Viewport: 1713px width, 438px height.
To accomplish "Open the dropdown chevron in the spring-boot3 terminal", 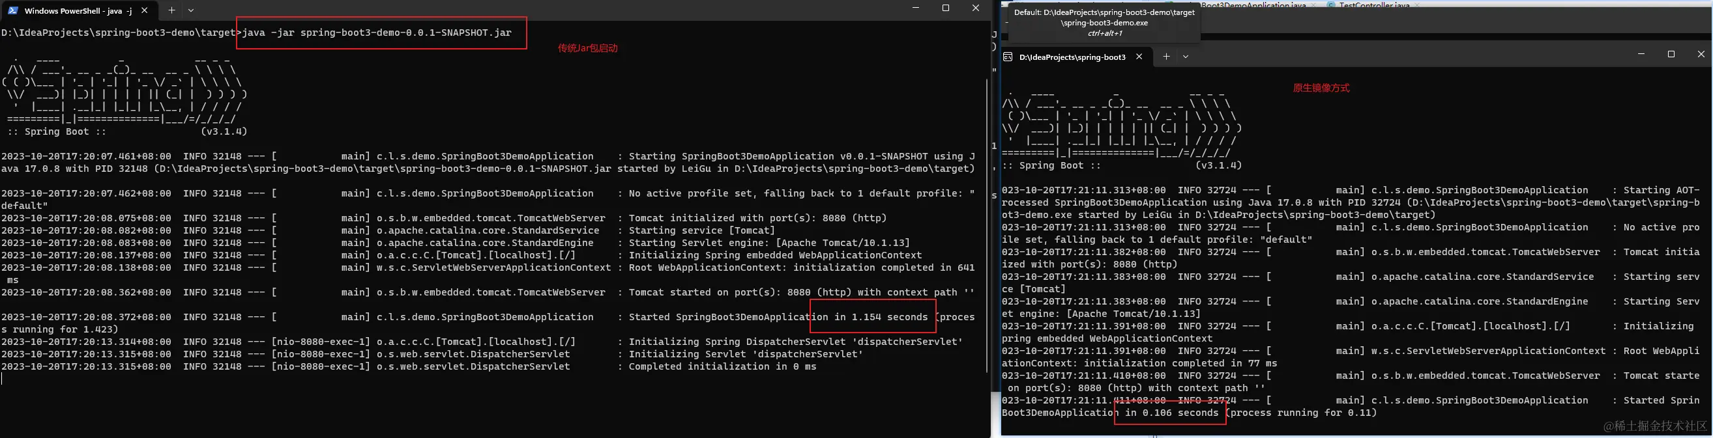I will pos(1185,57).
